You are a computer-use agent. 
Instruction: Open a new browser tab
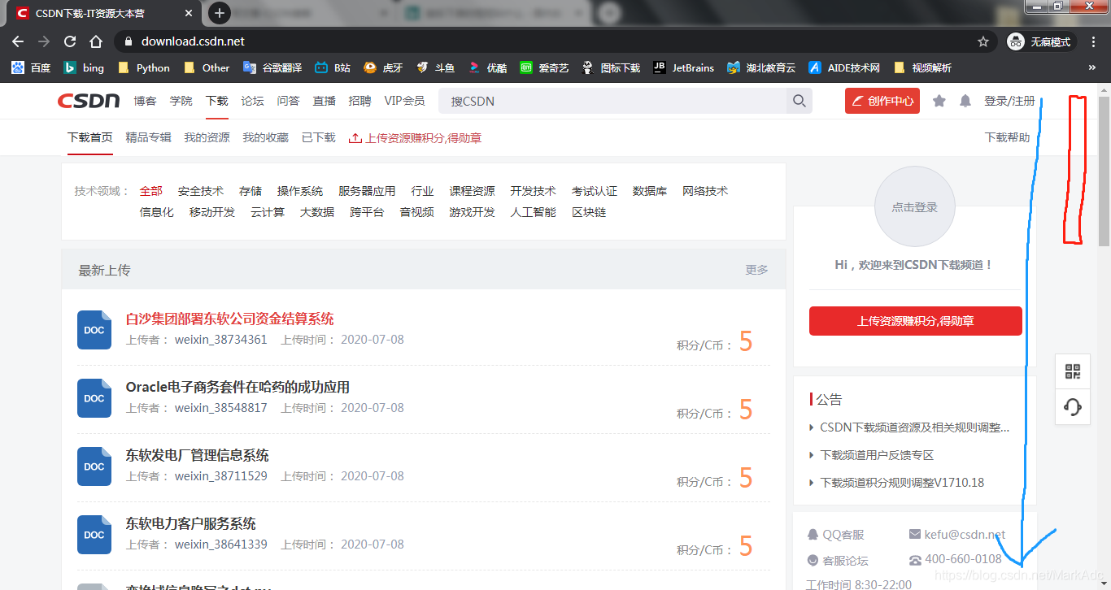[x=220, y=13]
